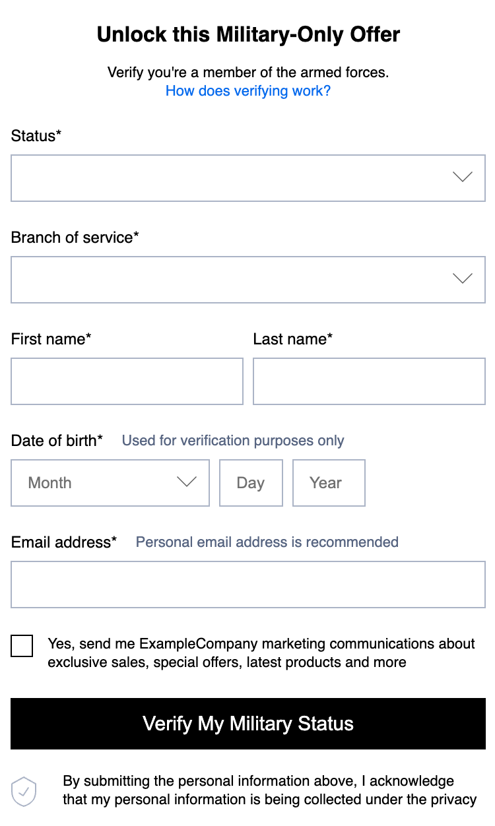This screenshot has width=495, height=826.
Task: Select the Day input box
Action: pos(251,483)
